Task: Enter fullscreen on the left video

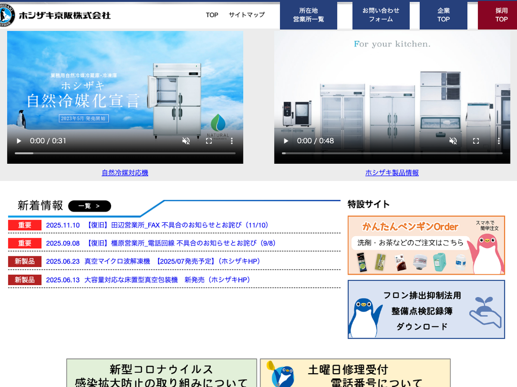Action: tap(209, 141)
